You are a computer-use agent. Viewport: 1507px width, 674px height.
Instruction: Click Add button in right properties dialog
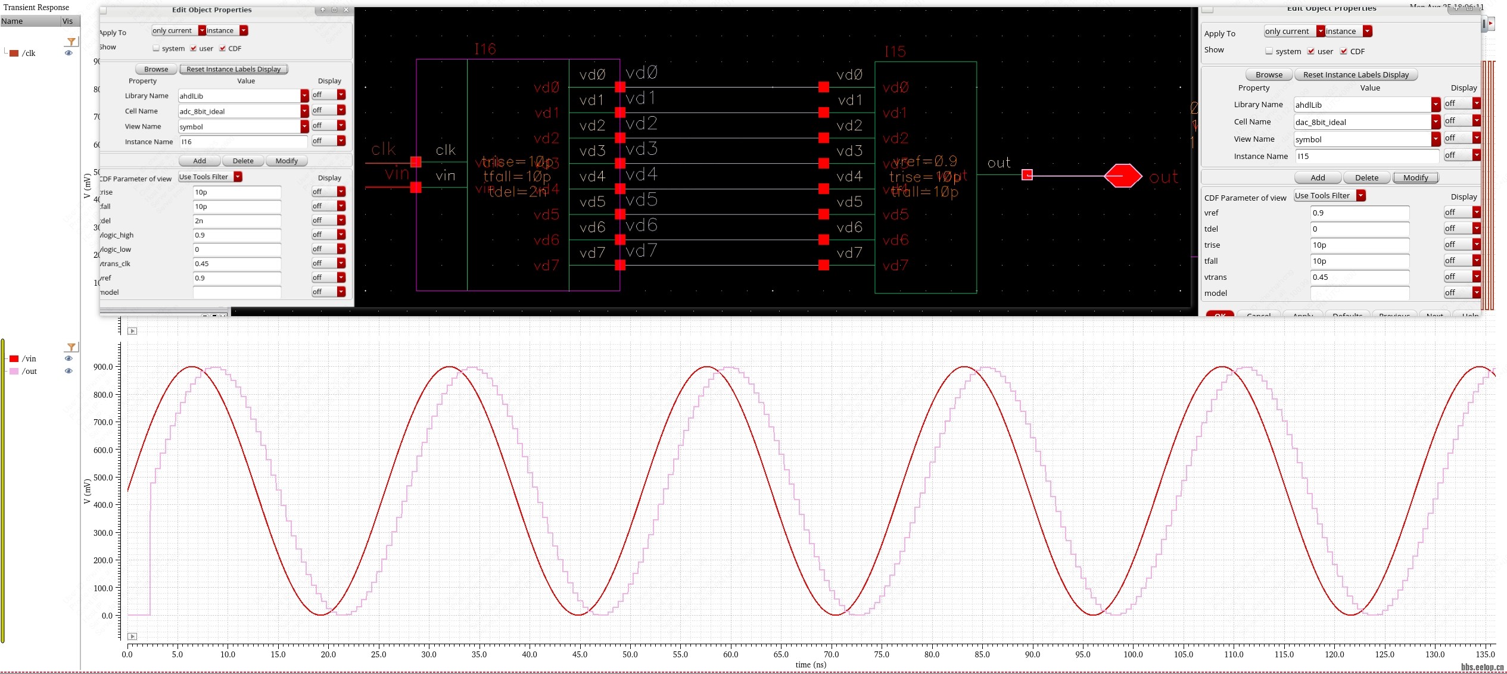tap(1318, 177)
